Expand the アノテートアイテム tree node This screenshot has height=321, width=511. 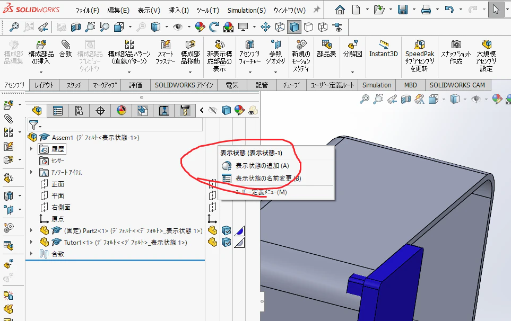click(31, 172)
